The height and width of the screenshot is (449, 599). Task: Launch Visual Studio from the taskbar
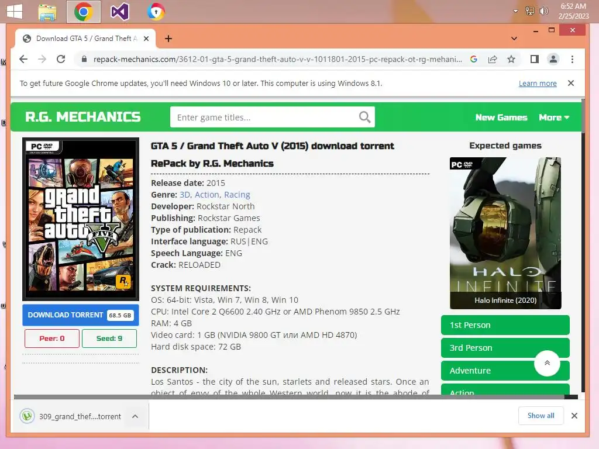coord(119,12)
